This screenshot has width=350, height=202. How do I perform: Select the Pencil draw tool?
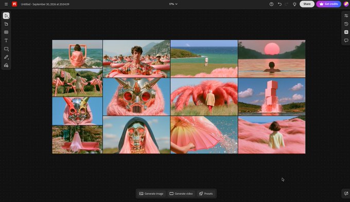pyautogui.click(x=6, y=57)
